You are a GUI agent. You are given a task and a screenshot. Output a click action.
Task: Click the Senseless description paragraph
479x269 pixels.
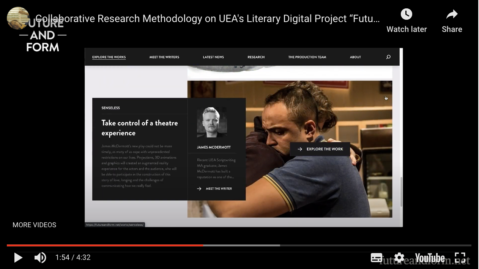(x=139, y=166)
